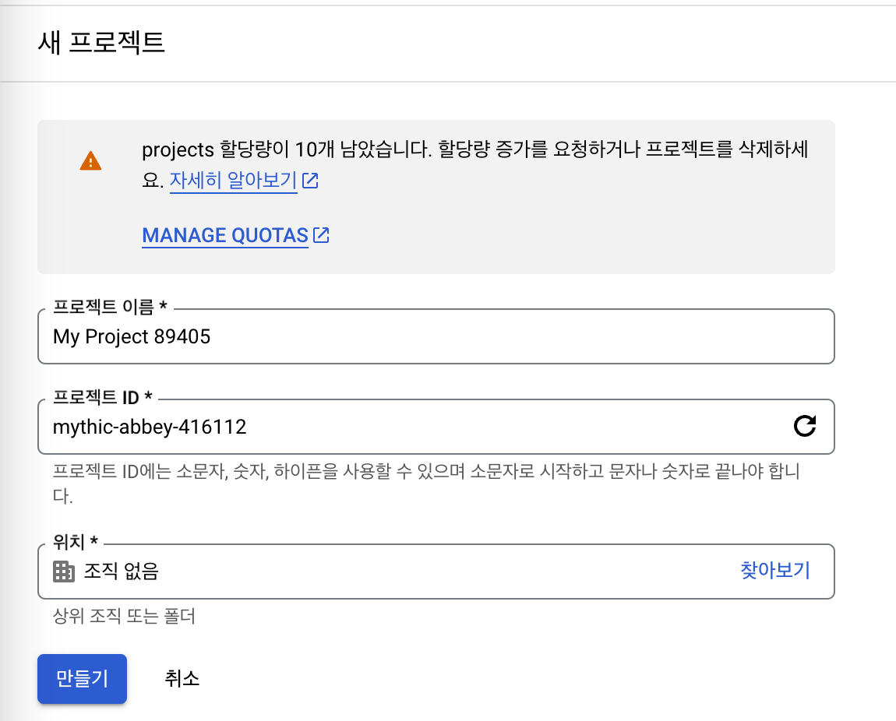Click the 만들기 button to create project
This screenshot has height=721, width=896.
pos(83,679)
